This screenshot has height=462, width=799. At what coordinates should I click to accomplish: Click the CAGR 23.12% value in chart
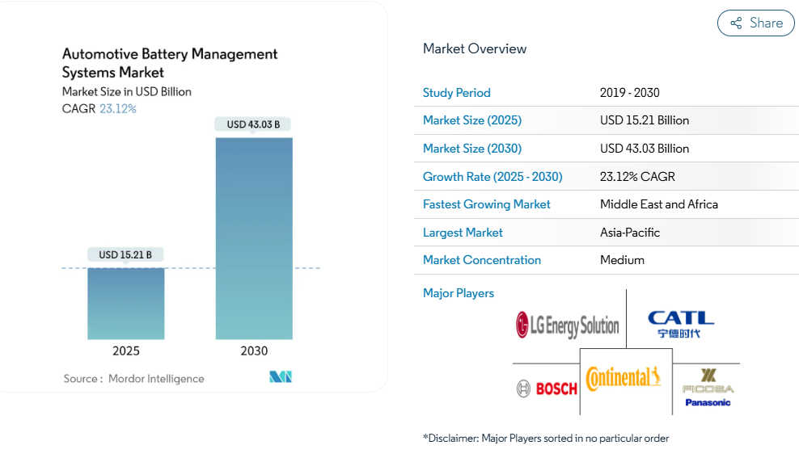coord(117,108)
